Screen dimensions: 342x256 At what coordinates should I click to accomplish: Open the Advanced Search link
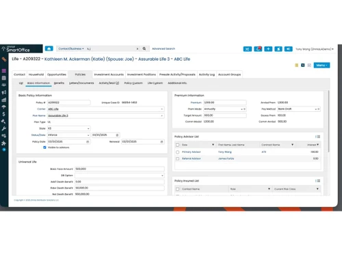tap(163, 48)
